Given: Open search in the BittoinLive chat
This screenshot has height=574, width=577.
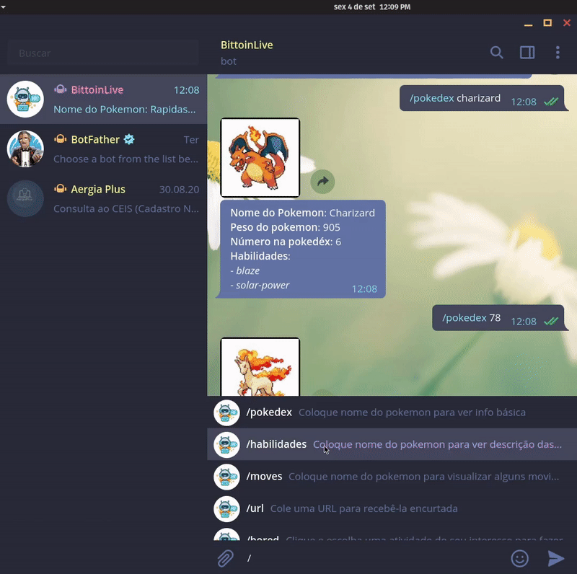Looking at the screenshot, I should coord(496,53).
